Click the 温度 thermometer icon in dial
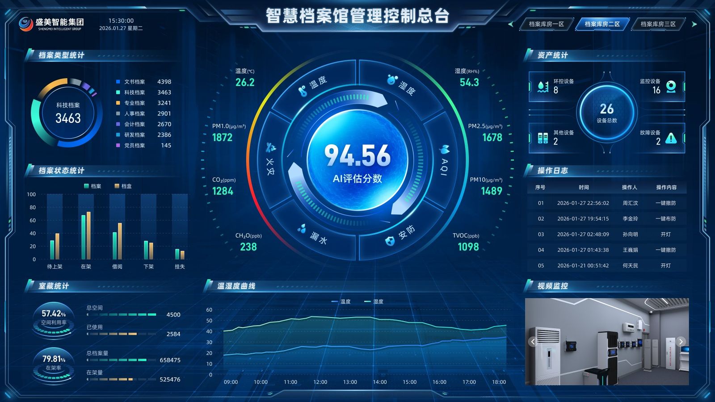 (x=303, y=92)
